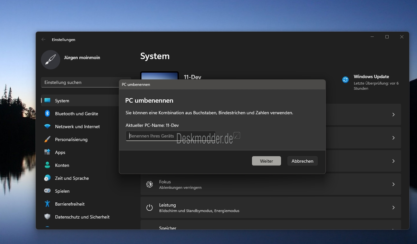Click the 11-Dev desktop thumbnail
Screen dimensions: 417x244
160,76
